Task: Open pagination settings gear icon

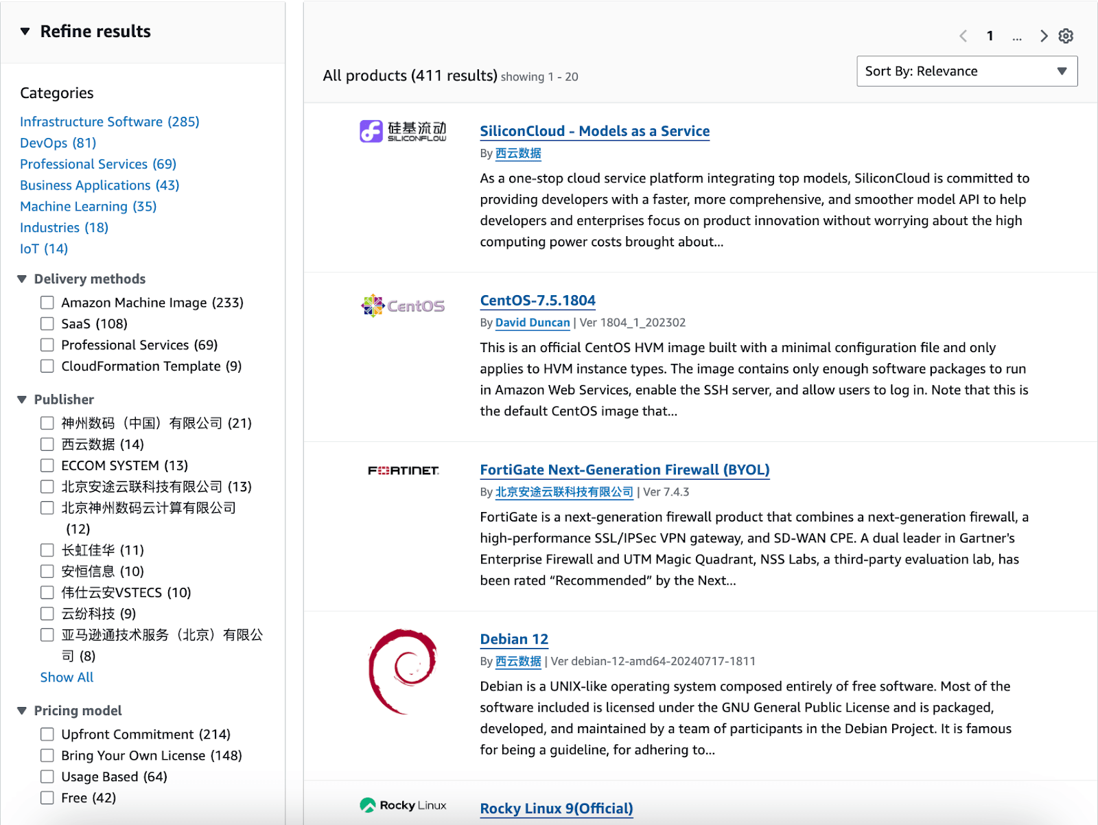Action: pos(1066,36)
